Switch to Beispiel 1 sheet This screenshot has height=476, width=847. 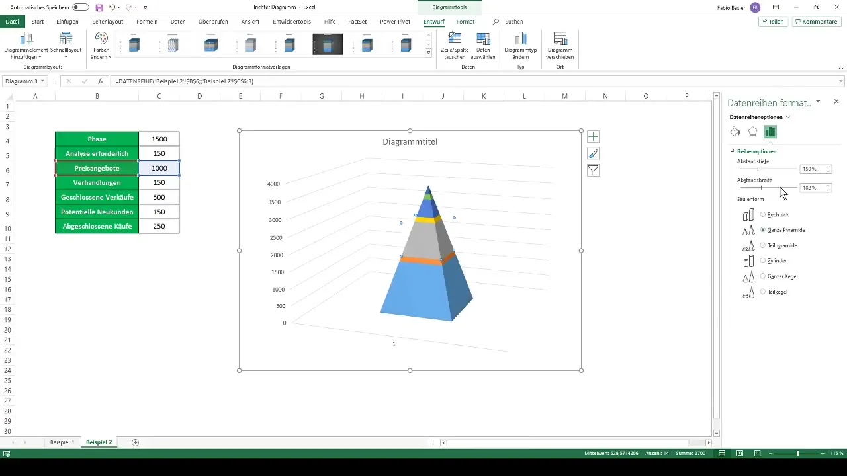(62, 442)
